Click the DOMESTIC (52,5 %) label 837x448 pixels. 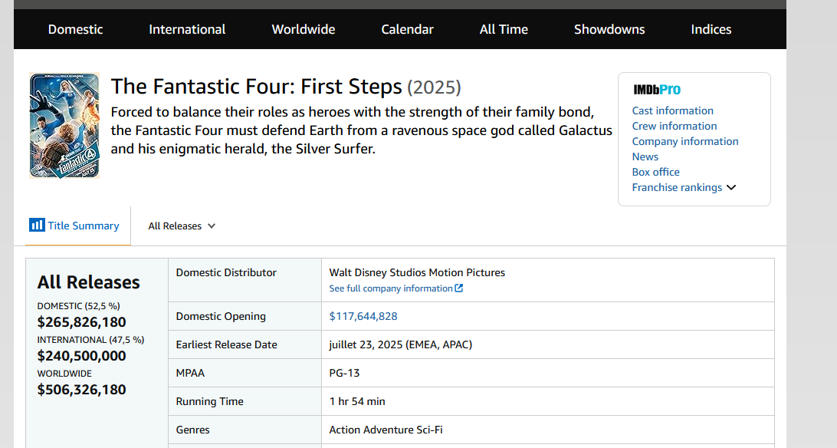[x=78, y=306]
